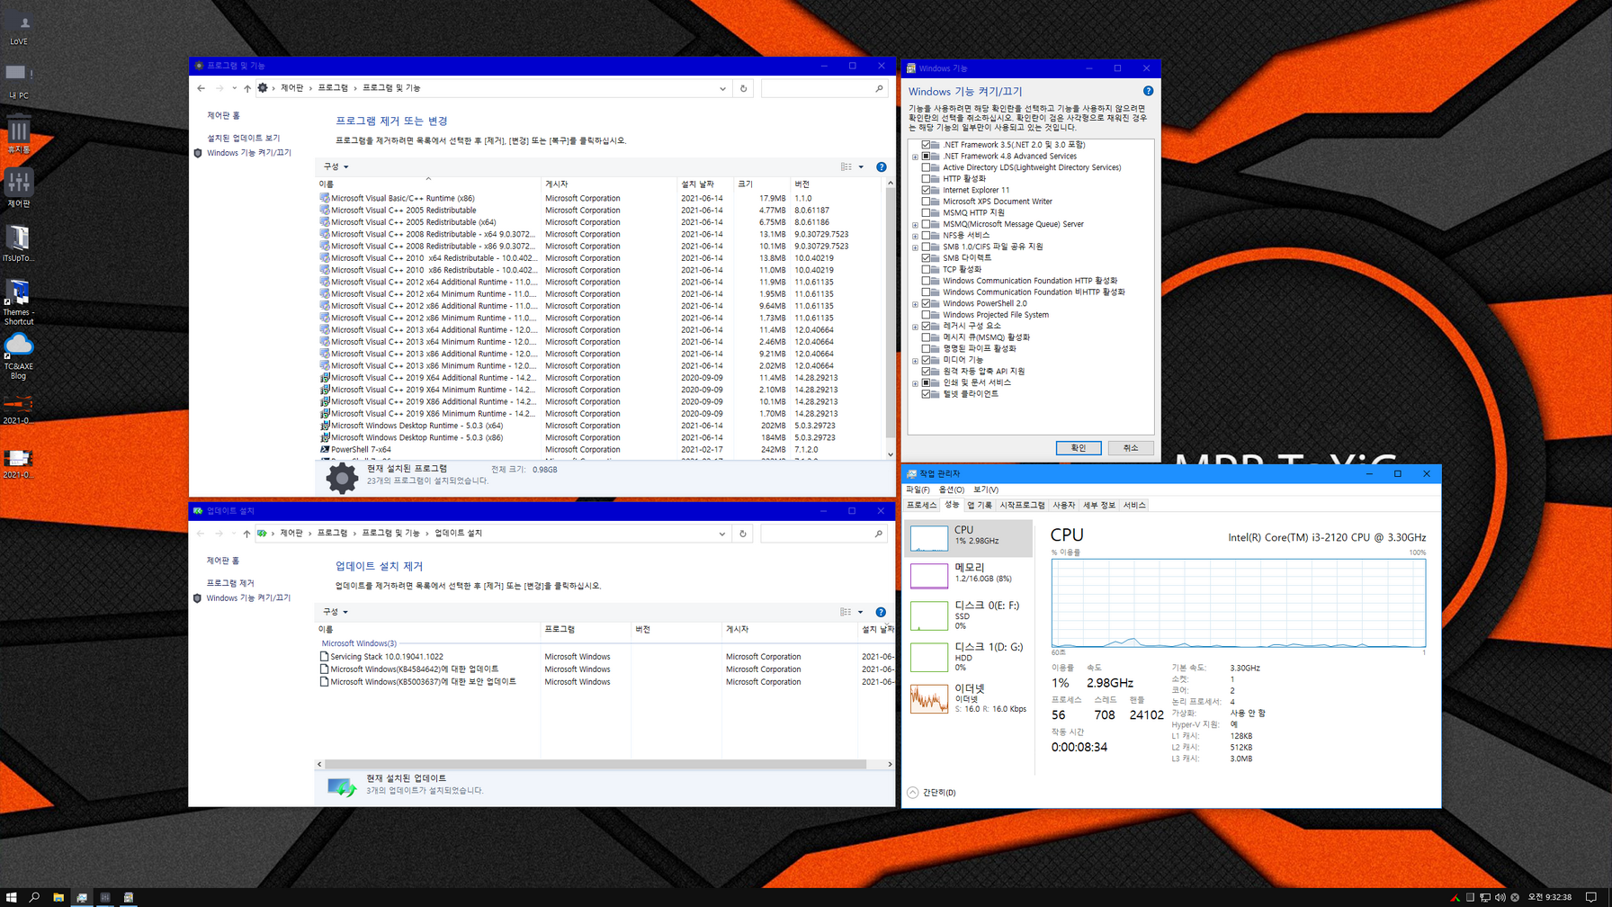1612x907 pixels.
Task: Go back in 프로그램 및 기능 window
Action: (x=201, y=88)
